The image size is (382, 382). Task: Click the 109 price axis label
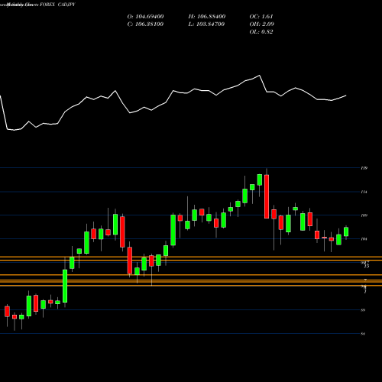(x=364, y=215)
